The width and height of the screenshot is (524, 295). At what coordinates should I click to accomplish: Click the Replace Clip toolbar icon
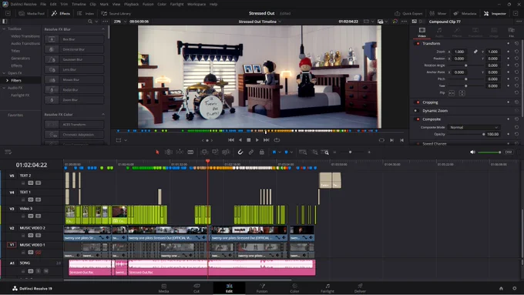tap(226, 152)
